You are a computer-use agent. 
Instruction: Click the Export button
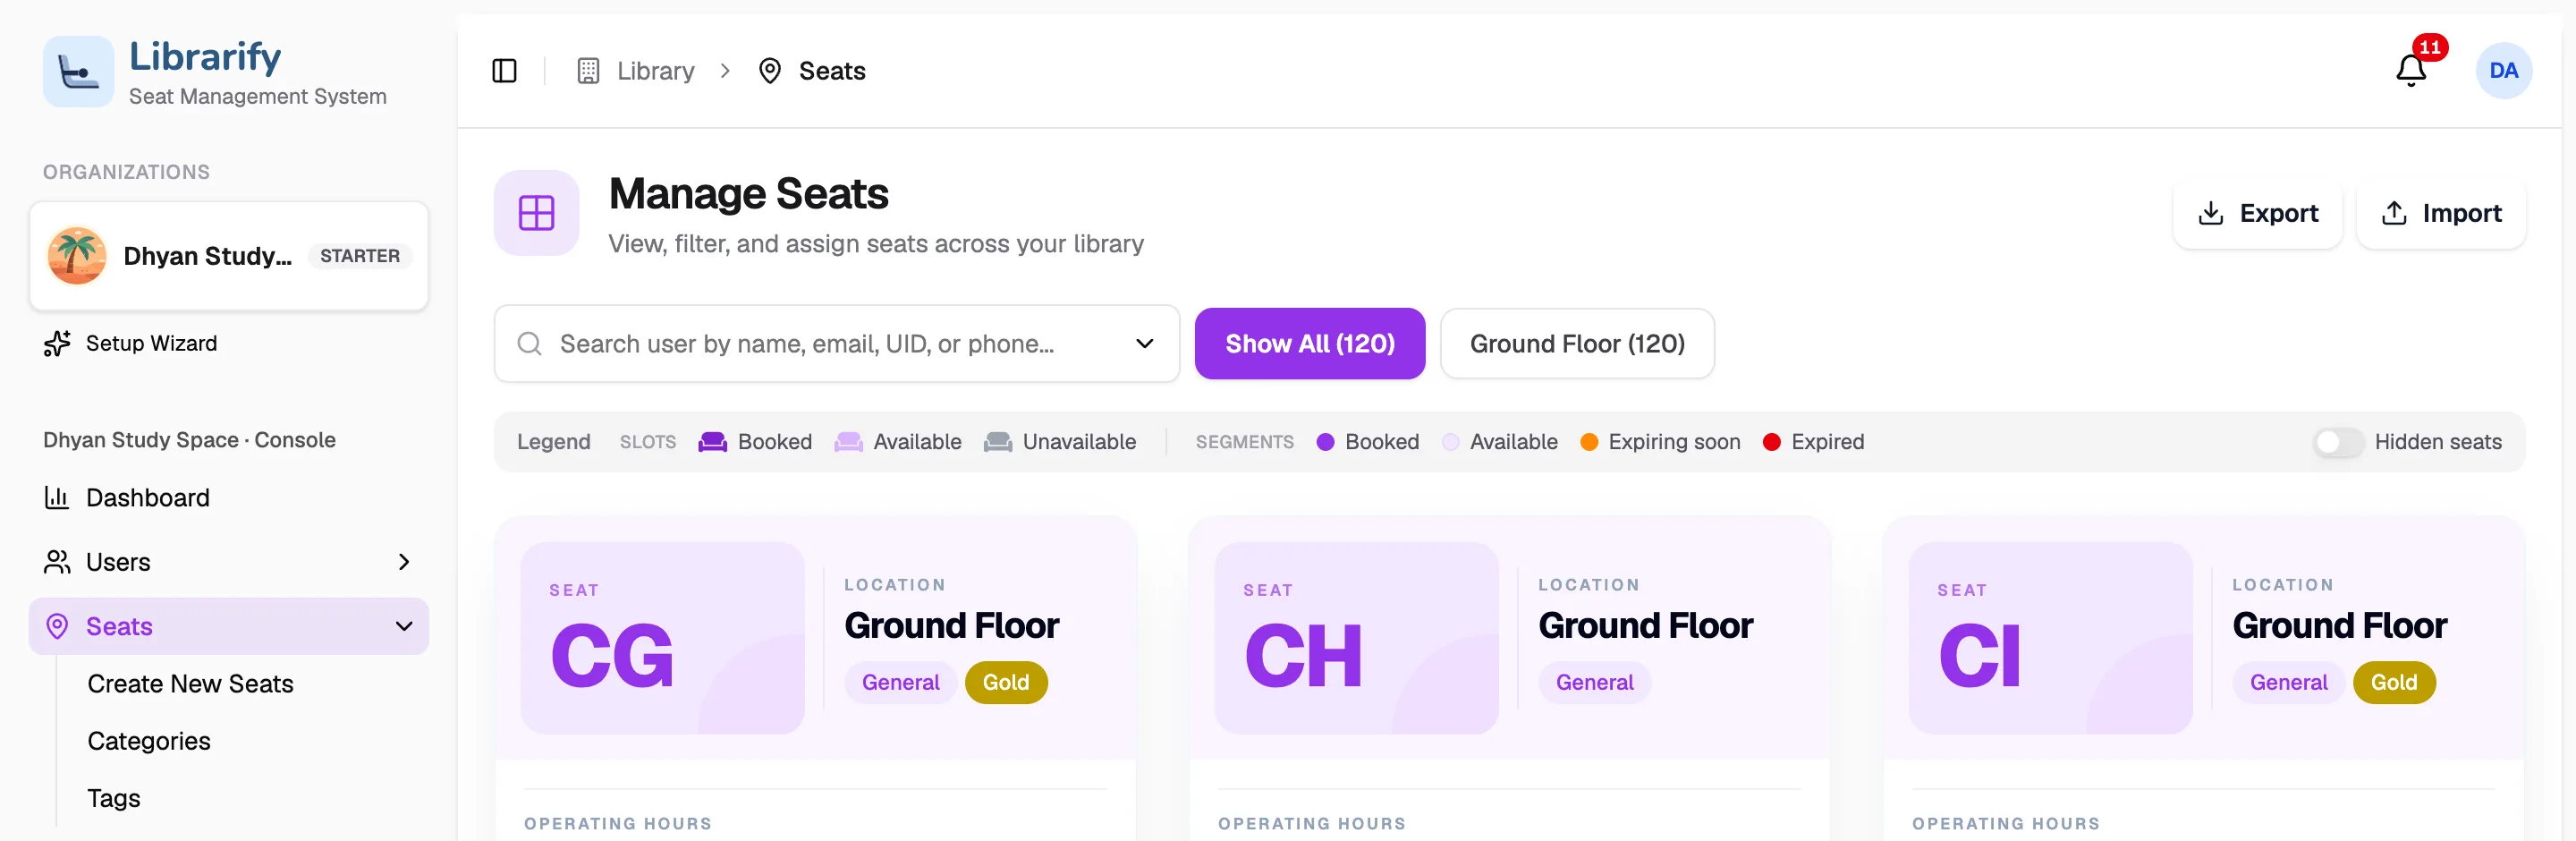[2257, 213]
